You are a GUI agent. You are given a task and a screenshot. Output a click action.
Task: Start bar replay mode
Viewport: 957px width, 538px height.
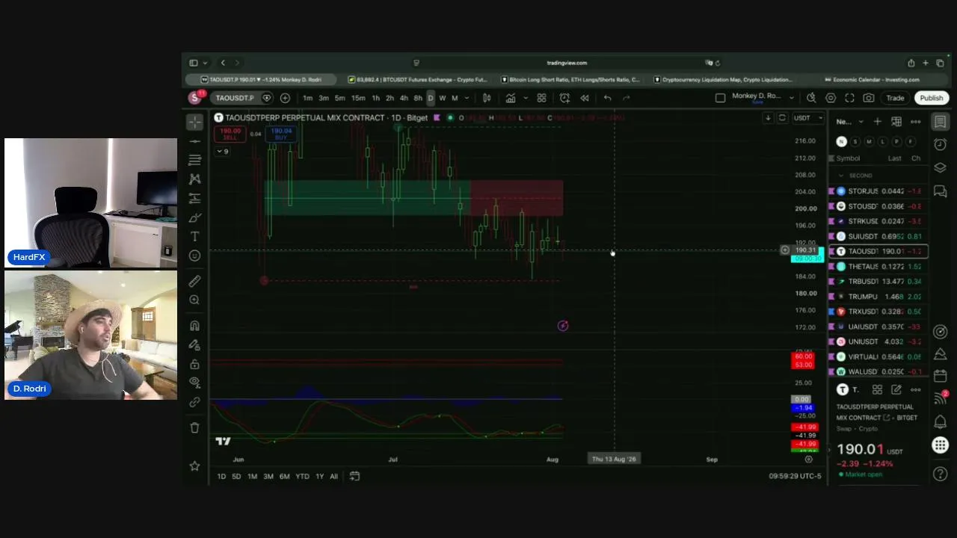click(x=585, y=98)
